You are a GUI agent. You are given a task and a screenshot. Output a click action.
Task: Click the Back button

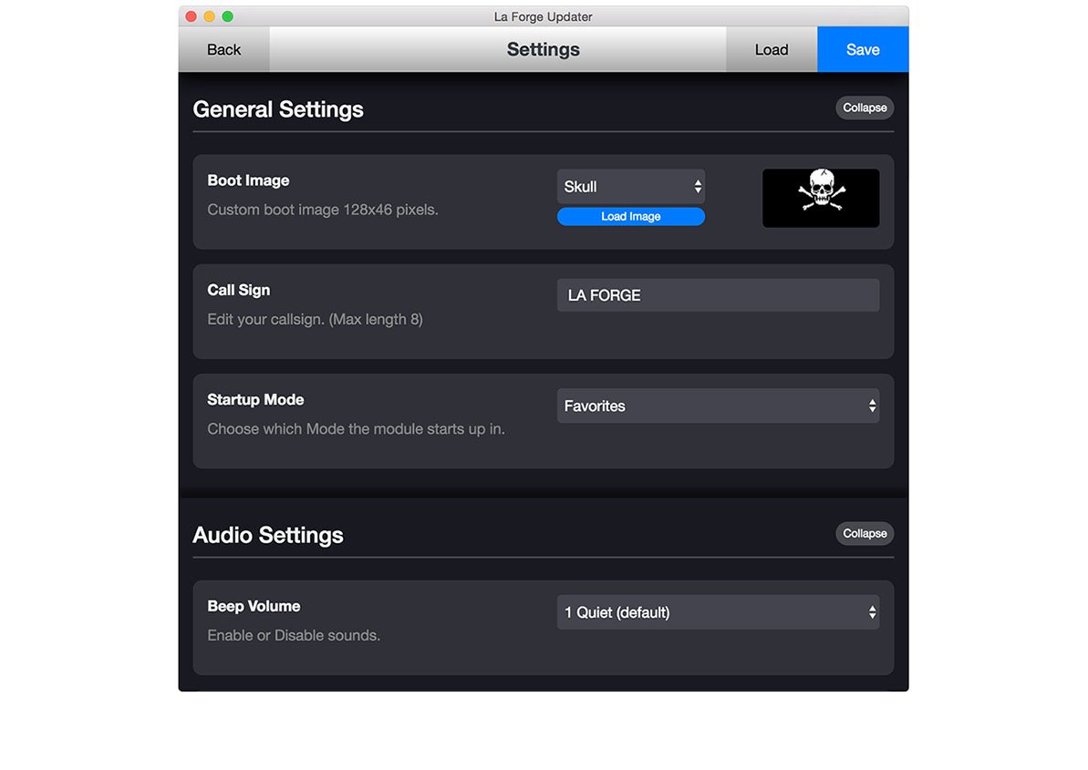point(223,49)
